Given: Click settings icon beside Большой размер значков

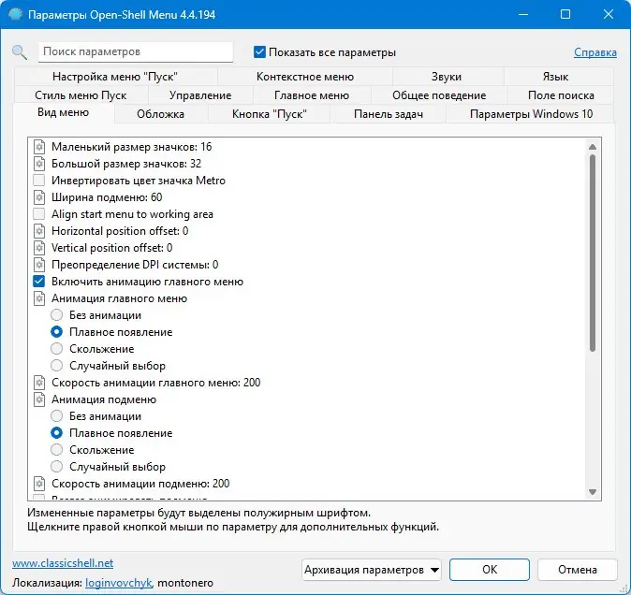Looking at the screenshot, I should point(39,164).
